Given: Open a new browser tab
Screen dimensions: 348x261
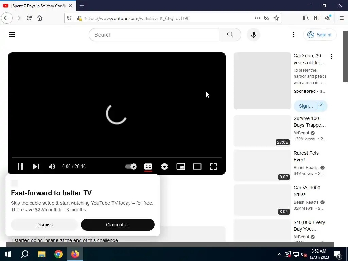Looking at the screenshot, I should click(82, 5).
